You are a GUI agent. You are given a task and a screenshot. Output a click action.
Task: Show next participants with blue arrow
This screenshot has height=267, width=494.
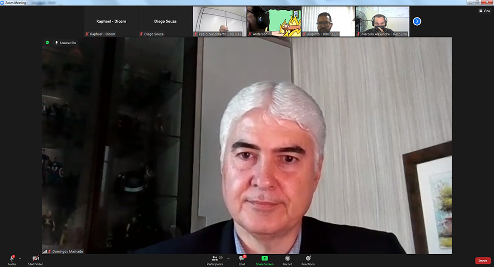(417, 21)
